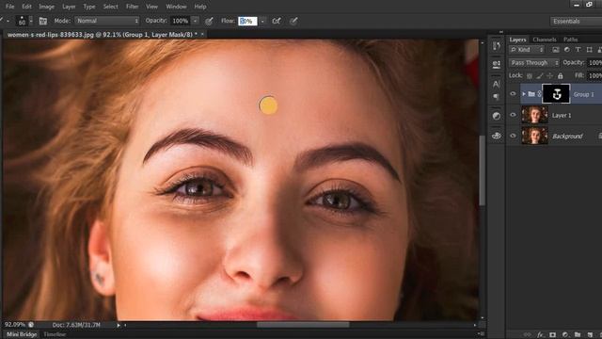Lock position icon in Layers panel
602x339 pixels.
[x=549, y=75]
